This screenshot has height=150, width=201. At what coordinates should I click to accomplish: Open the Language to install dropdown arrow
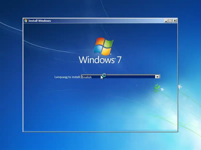point(158,77)
